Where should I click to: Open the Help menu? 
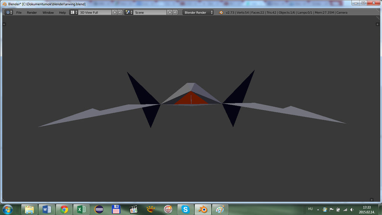62,12
